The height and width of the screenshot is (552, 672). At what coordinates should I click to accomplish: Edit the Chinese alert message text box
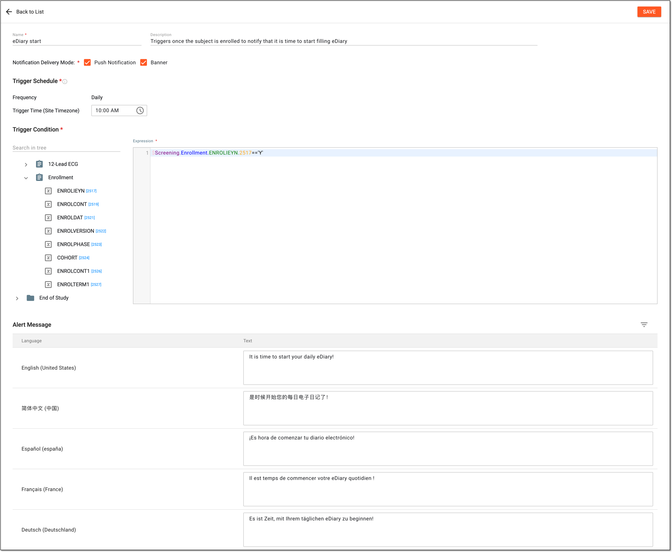click(x=448, y=408)
